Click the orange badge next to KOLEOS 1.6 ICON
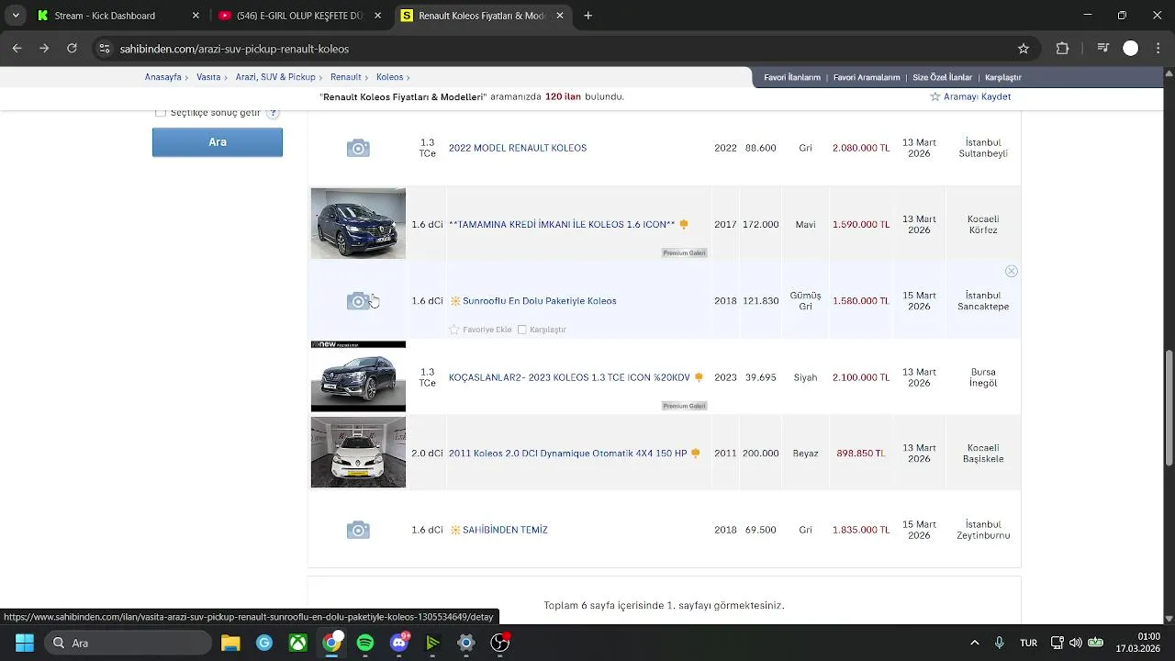Screen dimensions: 1175x661 [684, 224]
